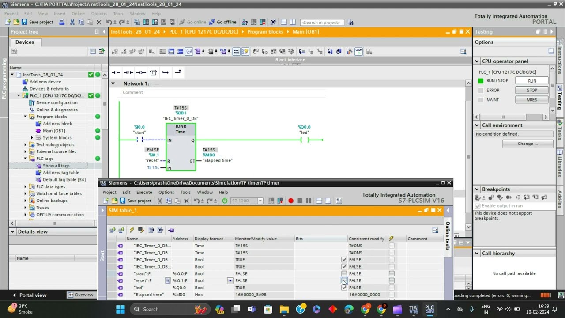Open the TIA V16 app in taskbar
This screenshot has width=565, height=318.
tap(414, 309)
